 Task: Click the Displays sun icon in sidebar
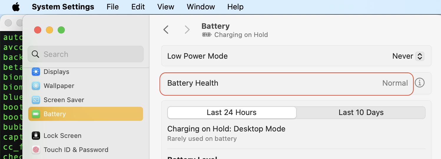pos(36,72)
